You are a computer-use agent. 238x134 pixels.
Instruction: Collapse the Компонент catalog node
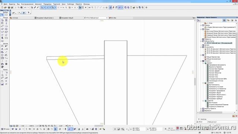coord(203,83)
